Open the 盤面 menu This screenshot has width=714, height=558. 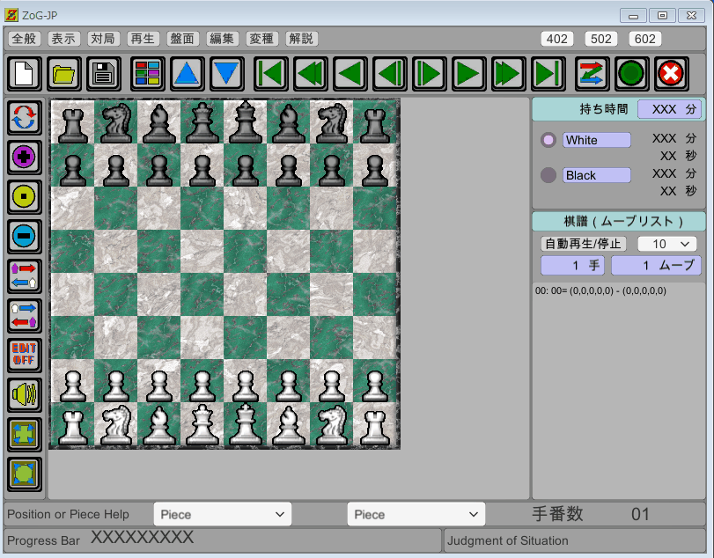pos(182,39)
